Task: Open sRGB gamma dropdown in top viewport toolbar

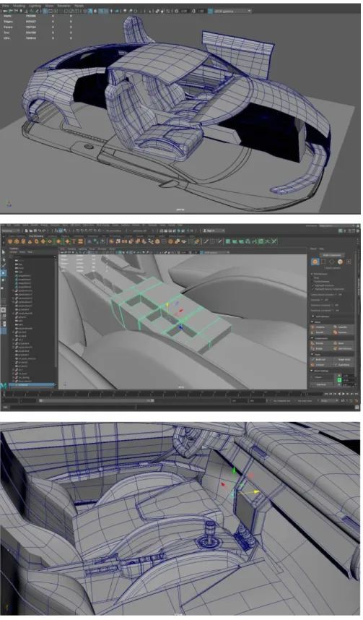Action: (232, 11)
